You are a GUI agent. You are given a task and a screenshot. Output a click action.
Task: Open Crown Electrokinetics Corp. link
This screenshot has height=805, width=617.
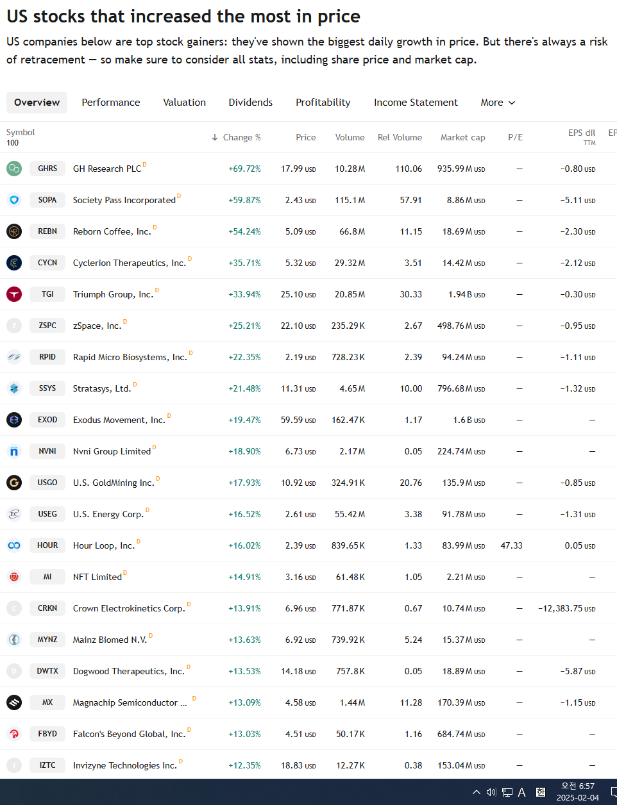click(x=129, y=608)
